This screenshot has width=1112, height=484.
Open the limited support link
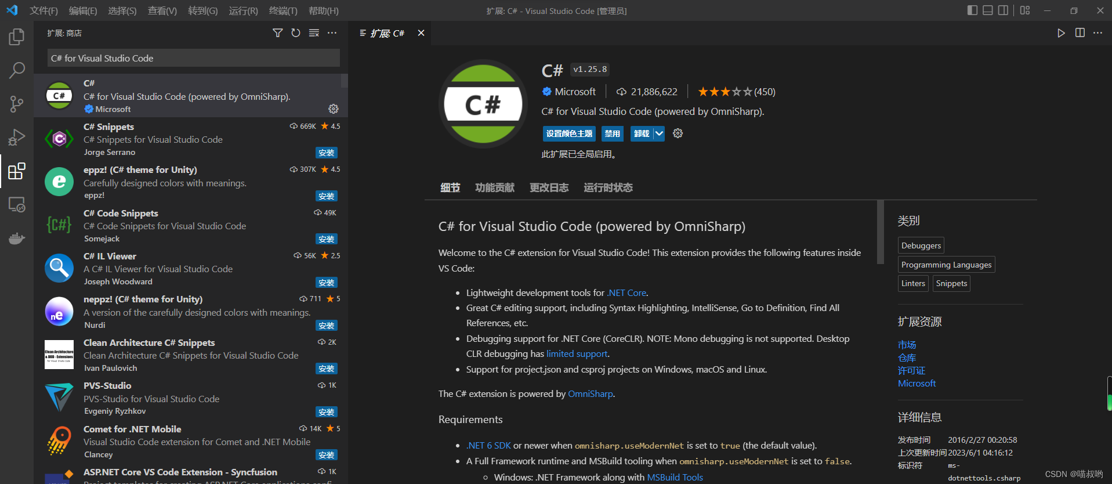577,354
